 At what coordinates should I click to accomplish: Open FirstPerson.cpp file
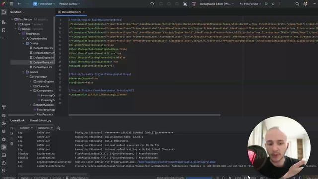click(44, 110)
